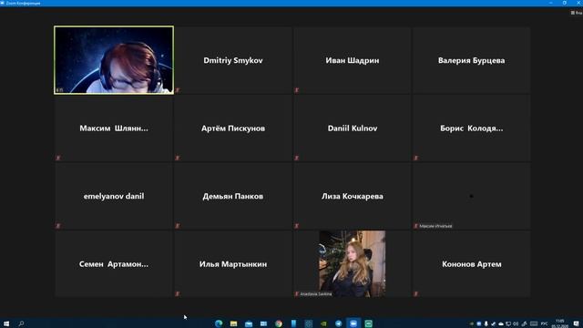The width and height of the screenshot is (583, 328).
Task: Click muted mic icon on Лиза Кочкарева tile
Action: click(x=297, y=226)
